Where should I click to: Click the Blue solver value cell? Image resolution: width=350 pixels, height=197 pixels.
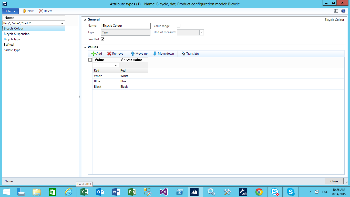pyautogui.click(x=133, y=81)
